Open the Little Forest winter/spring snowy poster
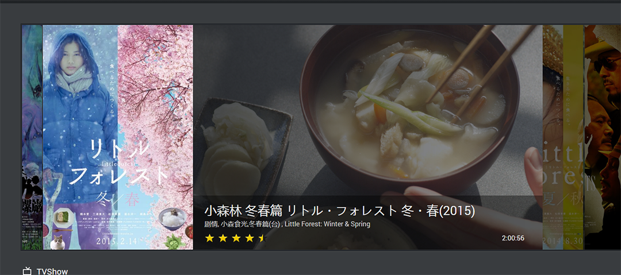The width and height of the screenshot is (621, 275). 118,137
